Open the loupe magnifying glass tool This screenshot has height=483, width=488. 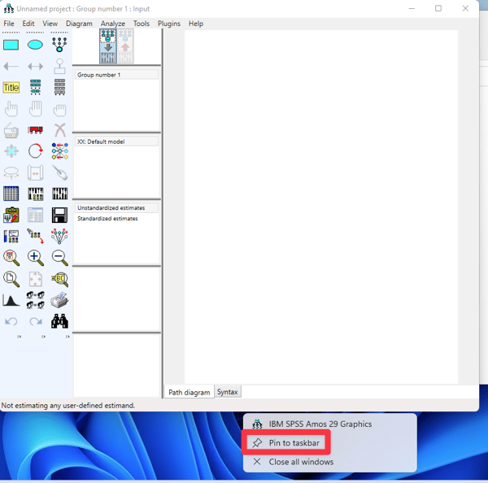59,279
